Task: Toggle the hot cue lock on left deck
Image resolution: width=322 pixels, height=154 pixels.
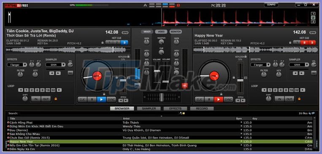Action: coord(103,42)
